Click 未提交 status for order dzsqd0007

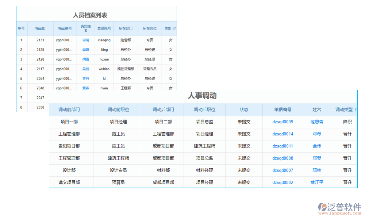pyautogui.click(x=244, y=170)
